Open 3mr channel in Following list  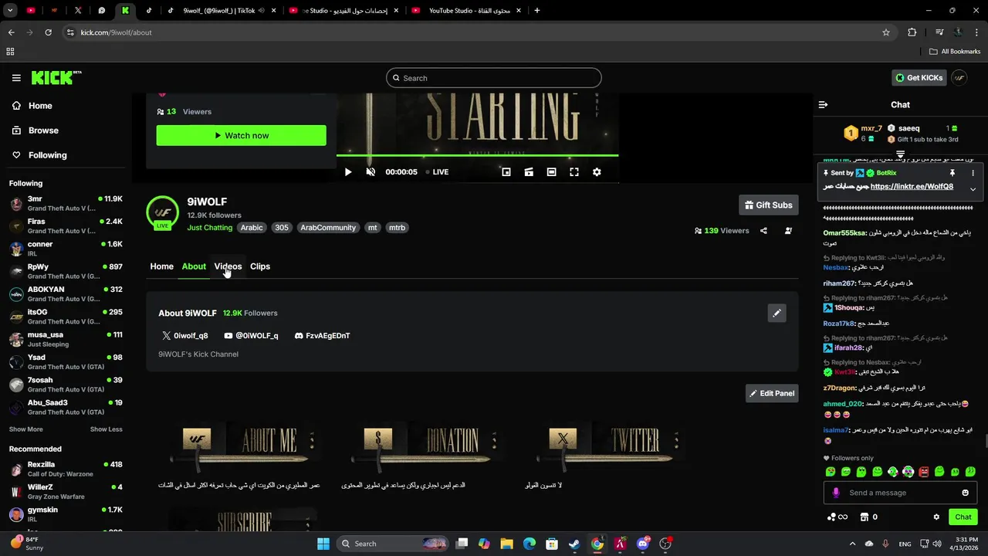coord(66,204)
